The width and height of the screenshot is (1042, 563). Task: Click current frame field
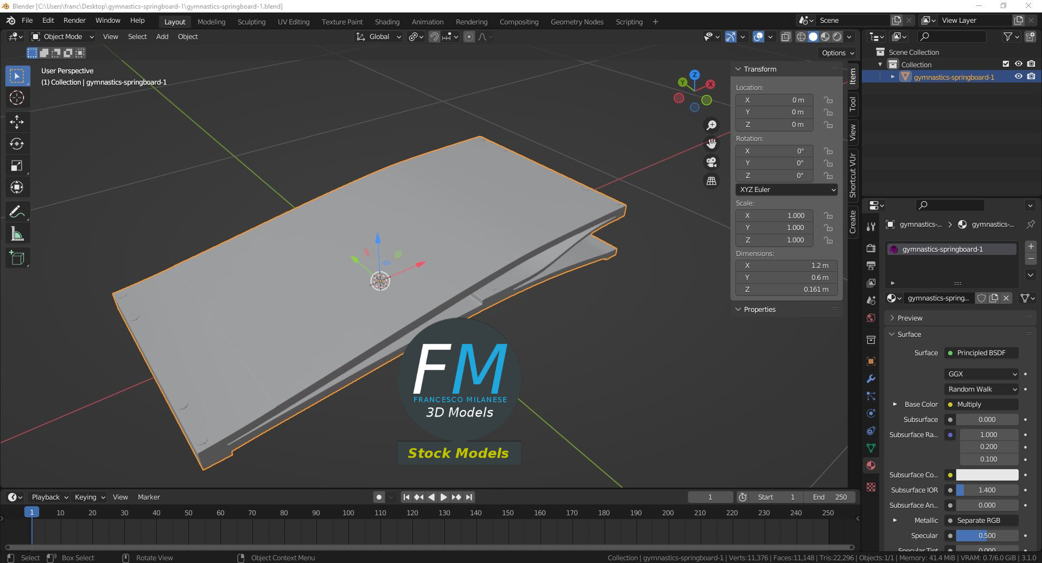pos(710,497)
